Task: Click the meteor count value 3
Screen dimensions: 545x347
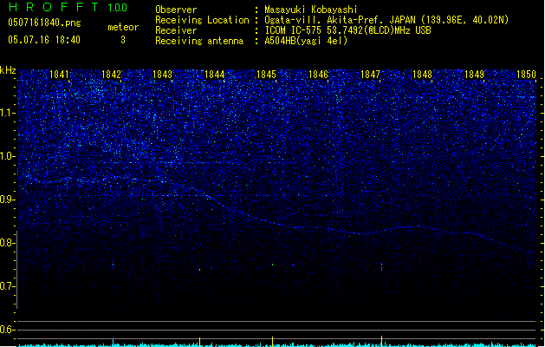Action: (123, 40)
